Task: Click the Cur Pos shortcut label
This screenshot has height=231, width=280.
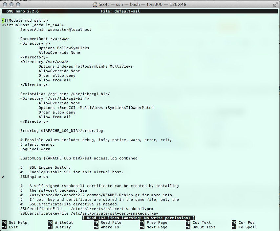Action: pos(246,222)
